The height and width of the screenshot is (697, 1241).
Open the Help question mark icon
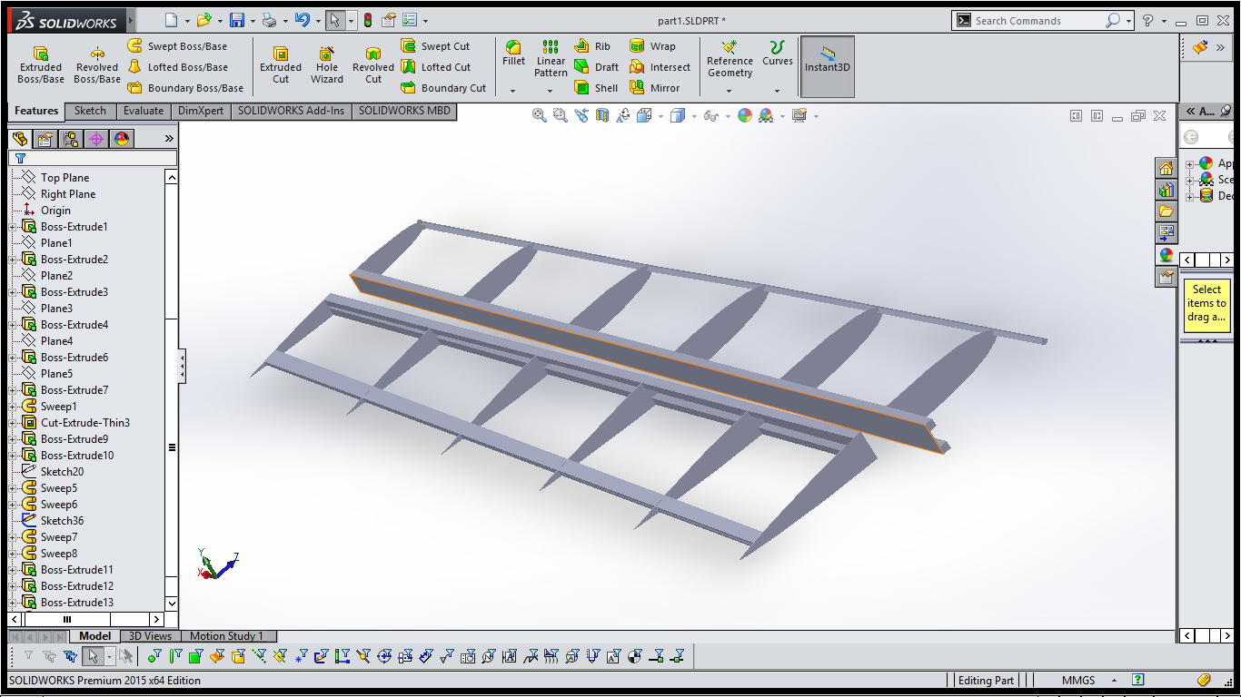point(1148,20)
